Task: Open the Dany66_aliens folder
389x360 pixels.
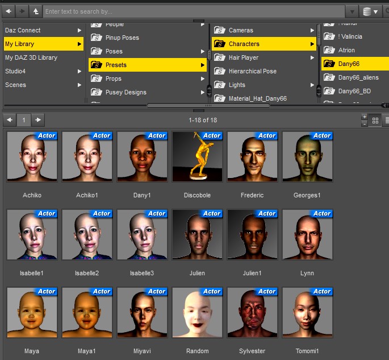Action: (355, 77)
